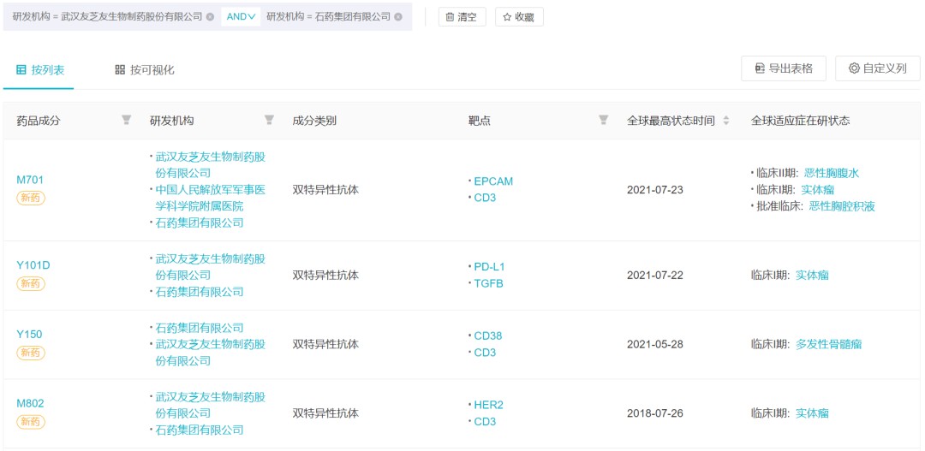Open 石药集团有限公司 link in Y101D row

point(200,292)
